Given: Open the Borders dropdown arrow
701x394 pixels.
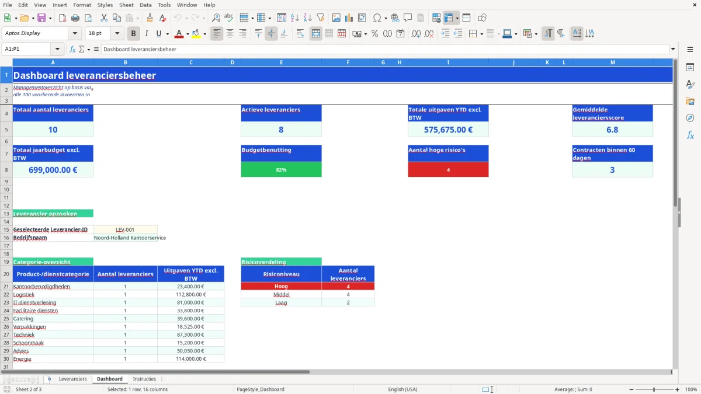Looking at the screenshot, I should tap(481, 34).
